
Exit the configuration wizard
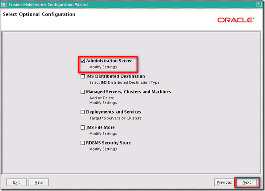[16, 182]
